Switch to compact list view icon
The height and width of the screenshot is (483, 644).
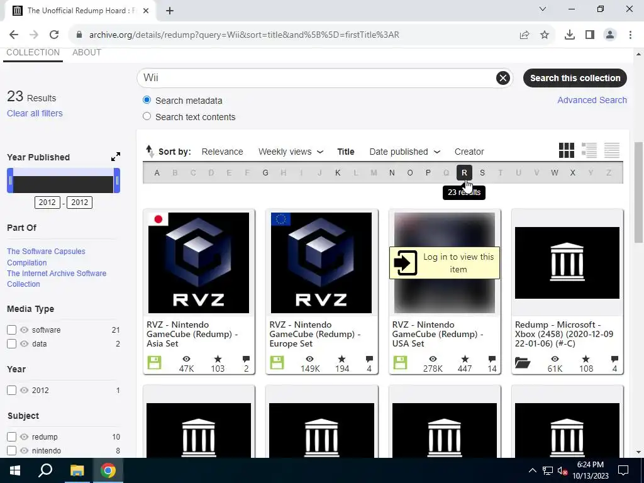(x=611, y=150)
